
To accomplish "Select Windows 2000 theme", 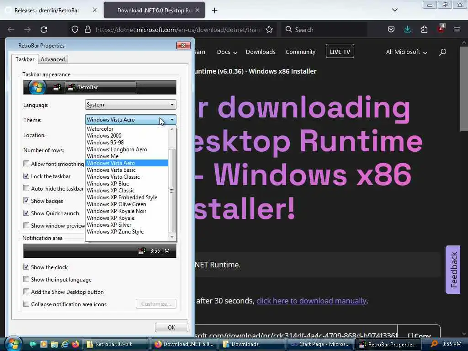I will tap(127, 135).
